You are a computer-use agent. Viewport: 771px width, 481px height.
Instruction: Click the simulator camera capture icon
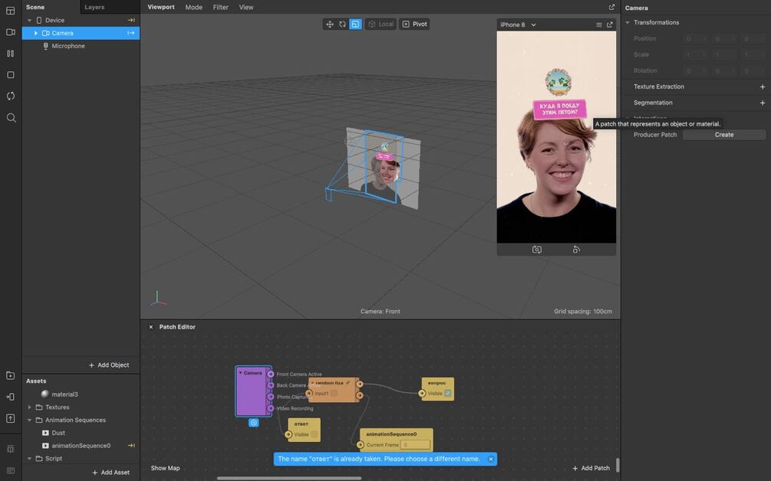(536, 250)
